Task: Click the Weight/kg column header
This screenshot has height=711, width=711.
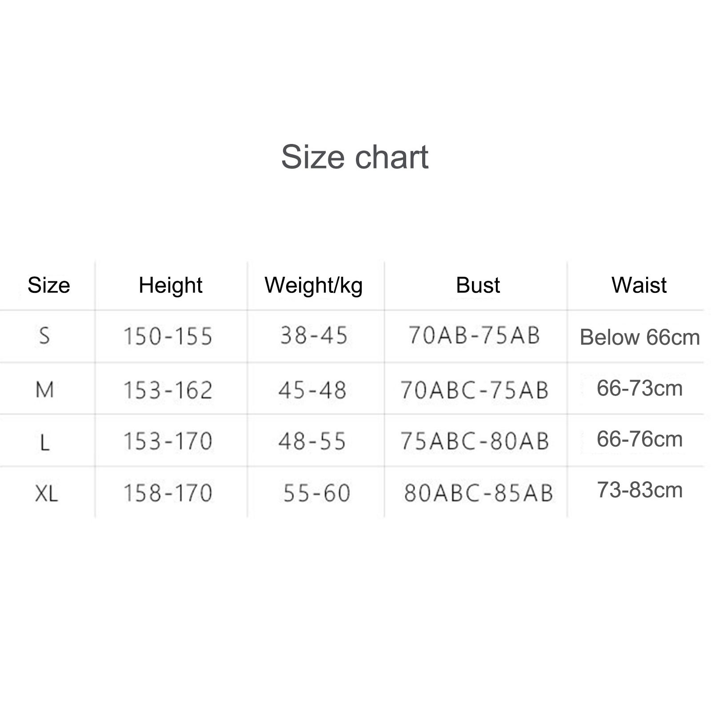Action: [x=314, y=285]
